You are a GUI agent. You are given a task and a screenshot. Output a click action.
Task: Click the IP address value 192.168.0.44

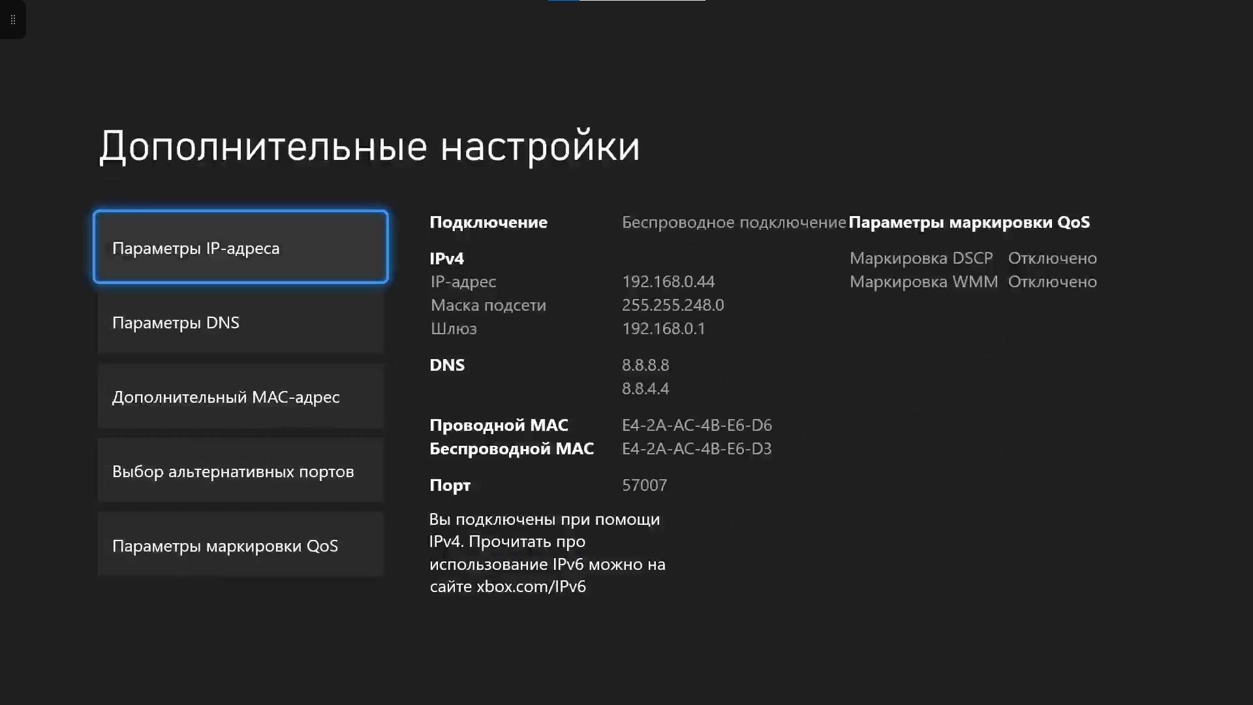668,282
